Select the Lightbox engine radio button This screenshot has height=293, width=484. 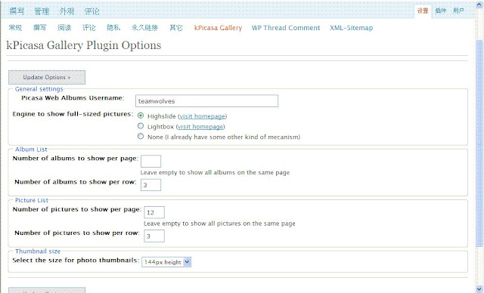point(141,126)
